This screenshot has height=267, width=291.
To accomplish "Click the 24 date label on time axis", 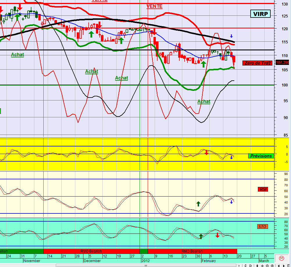I will [9, 256].
